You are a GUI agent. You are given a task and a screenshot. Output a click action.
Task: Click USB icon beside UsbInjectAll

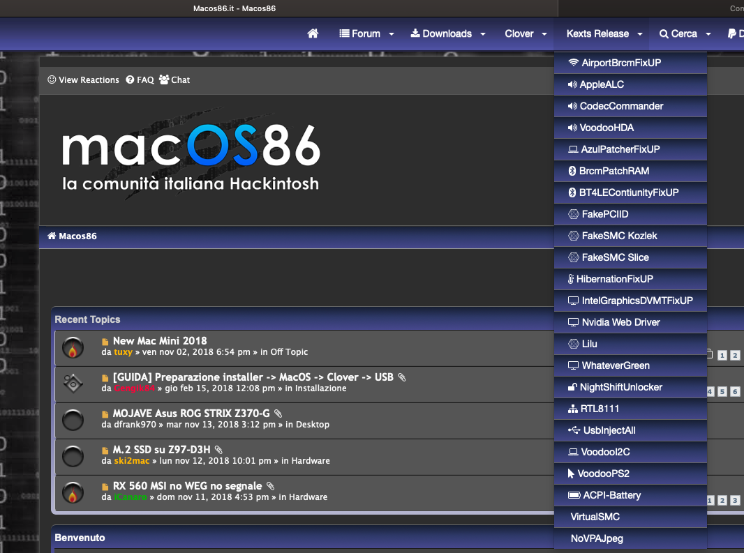pyautogui.click(x=574, y=430)
